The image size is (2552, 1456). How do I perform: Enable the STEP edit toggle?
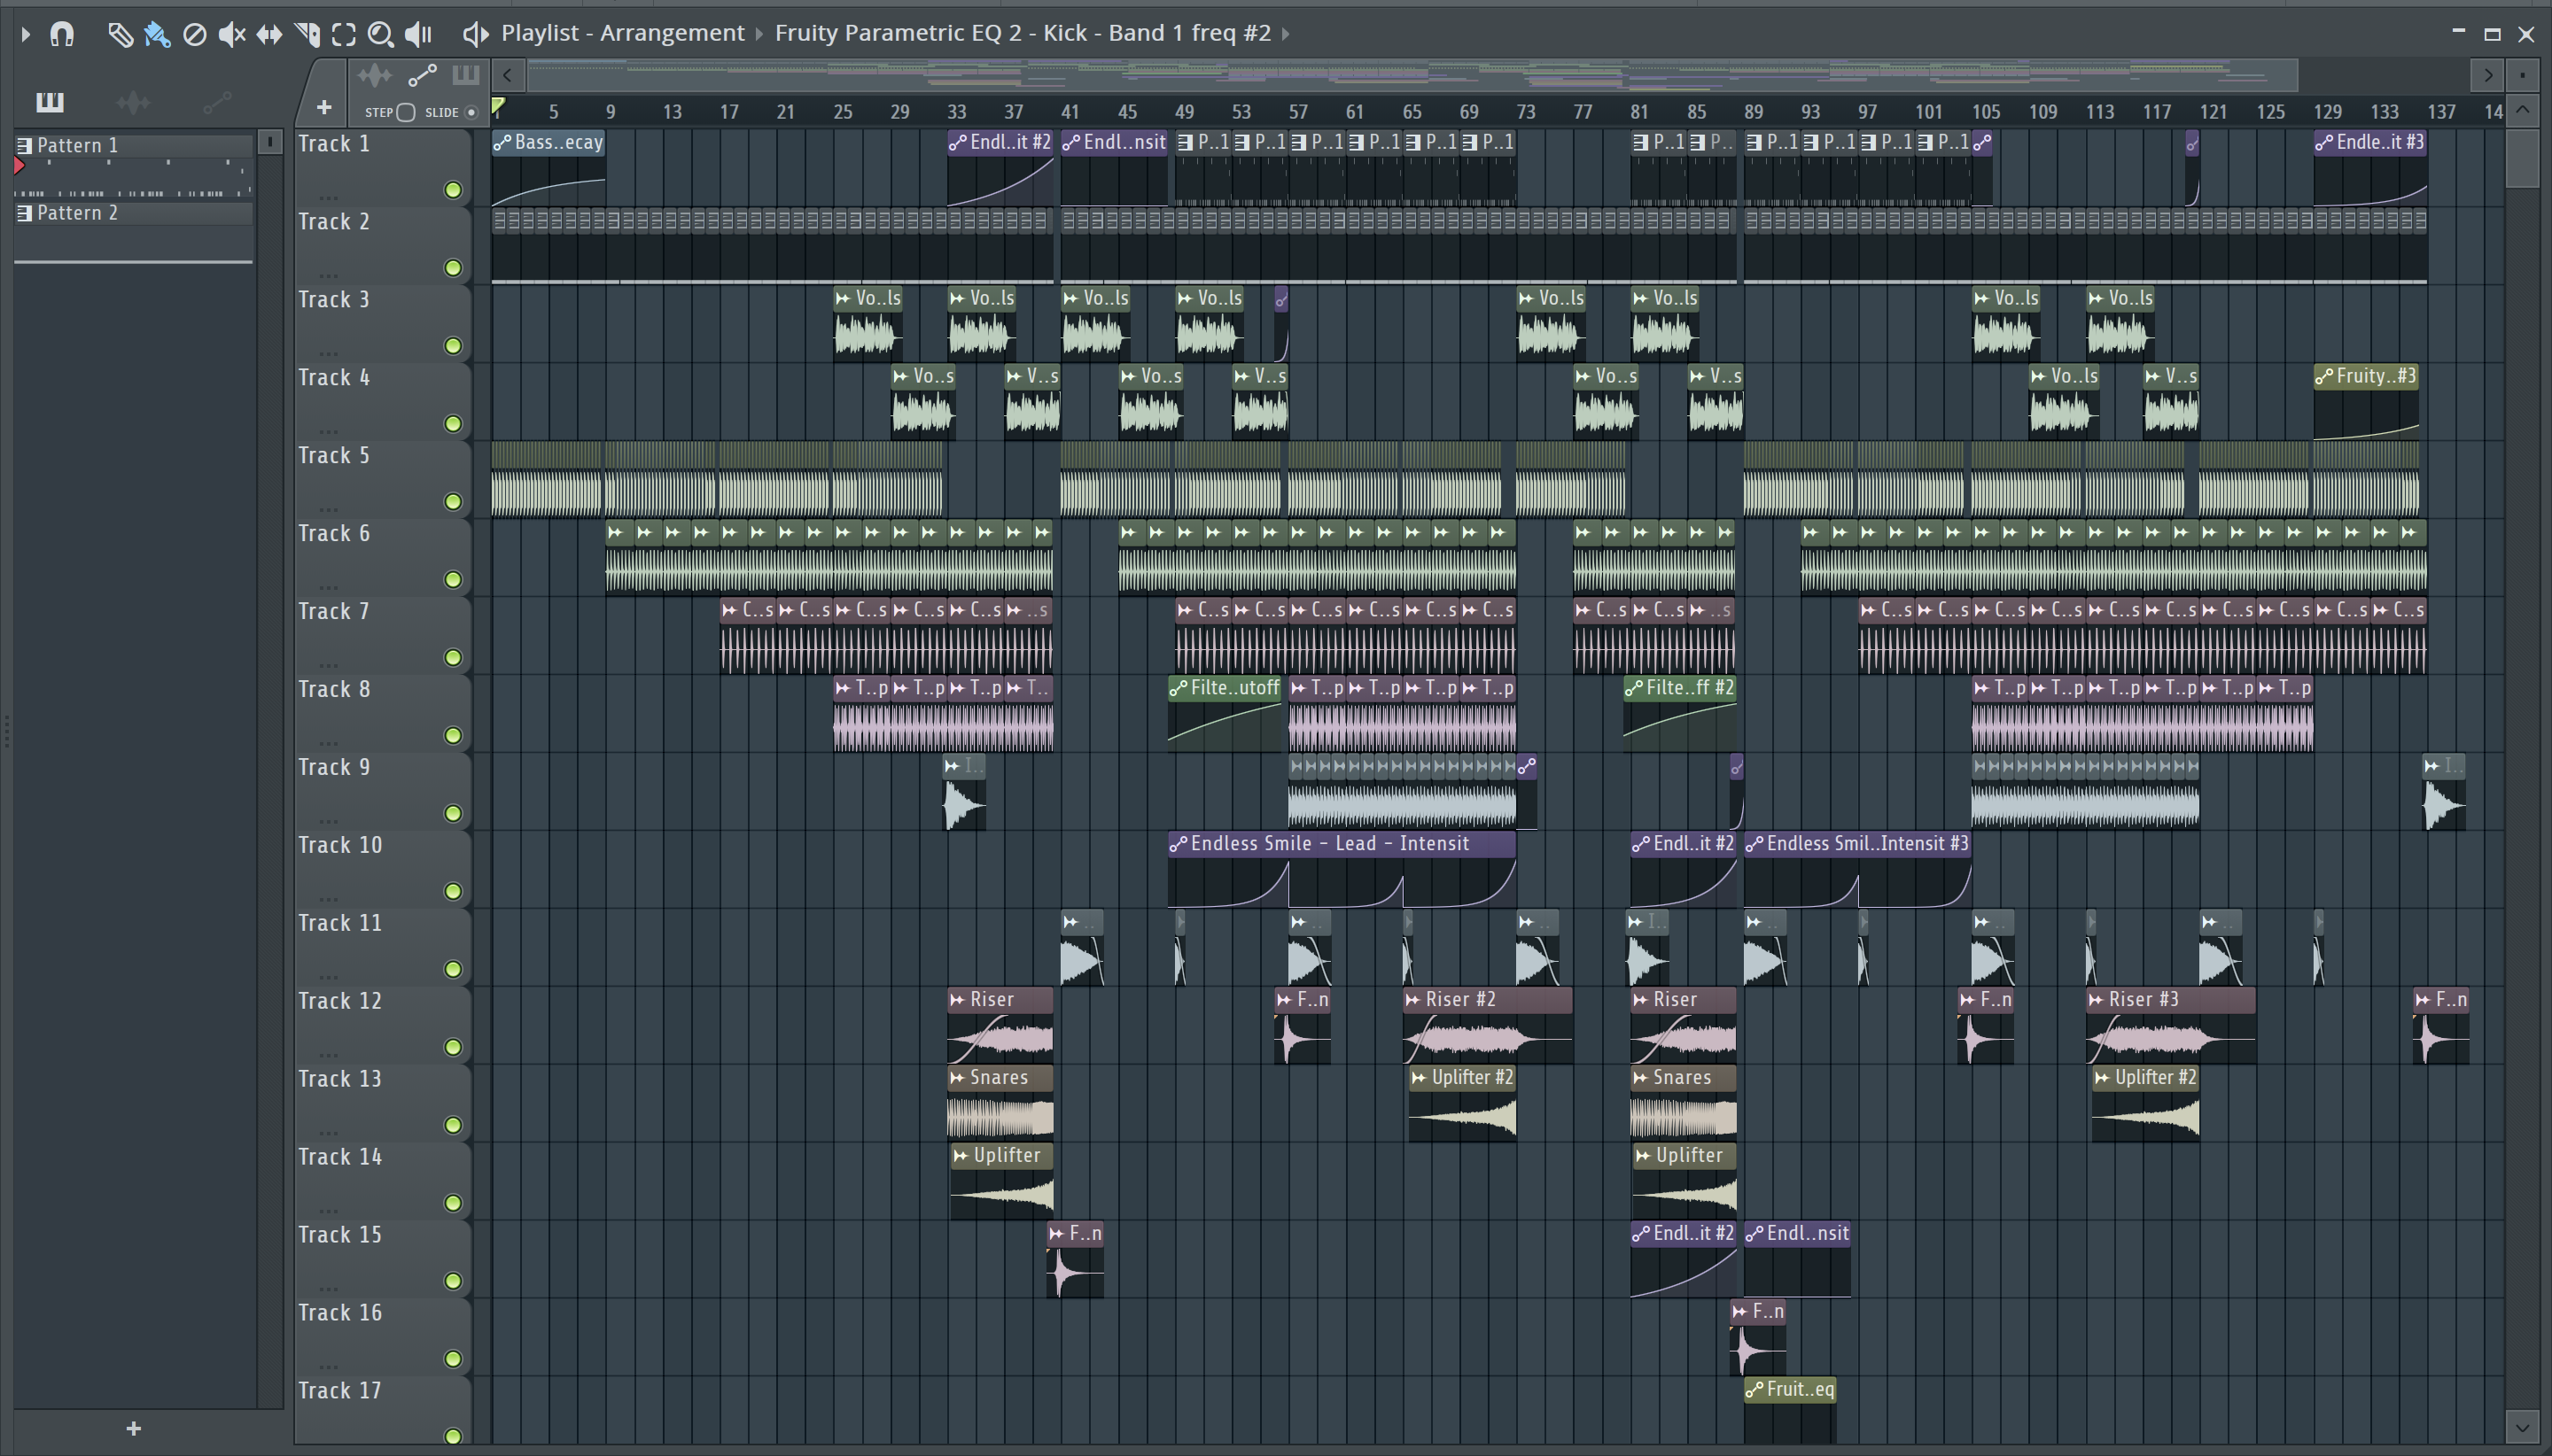(x=405, y=112)
